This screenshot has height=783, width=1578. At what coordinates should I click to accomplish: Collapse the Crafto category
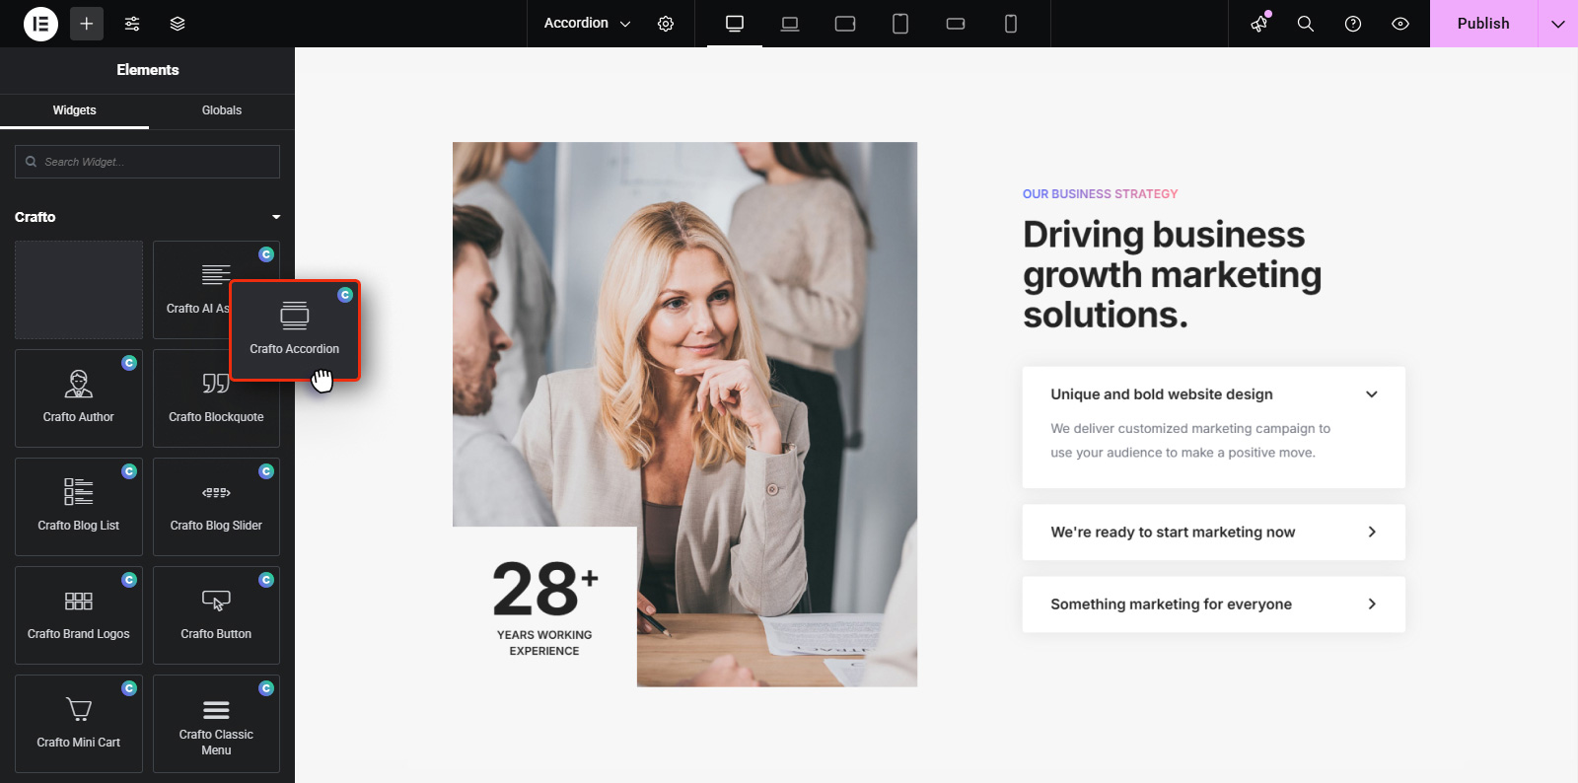point(147,217)
